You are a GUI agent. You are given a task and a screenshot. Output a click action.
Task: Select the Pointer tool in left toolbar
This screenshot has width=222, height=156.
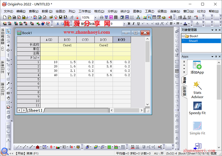pos(8,31)
